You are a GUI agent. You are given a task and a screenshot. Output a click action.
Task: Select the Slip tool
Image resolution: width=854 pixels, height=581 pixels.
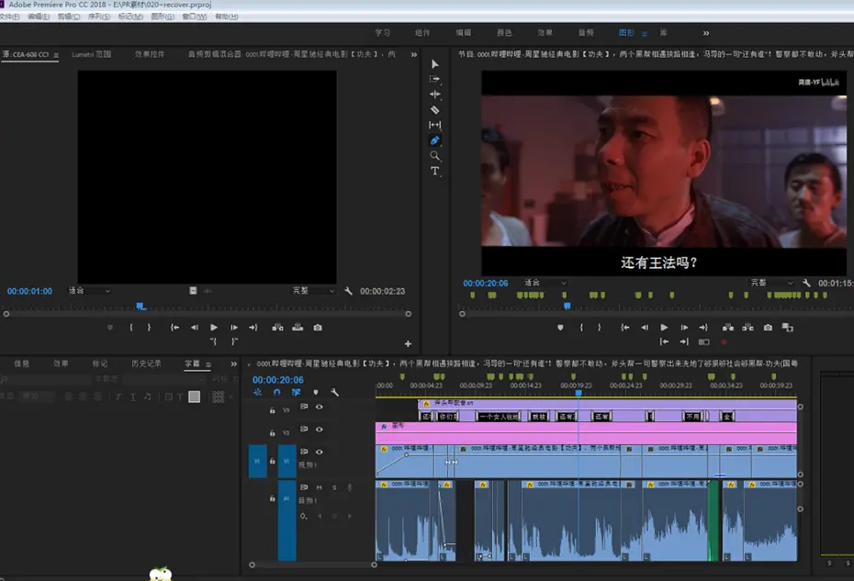[x=434, y=125]
